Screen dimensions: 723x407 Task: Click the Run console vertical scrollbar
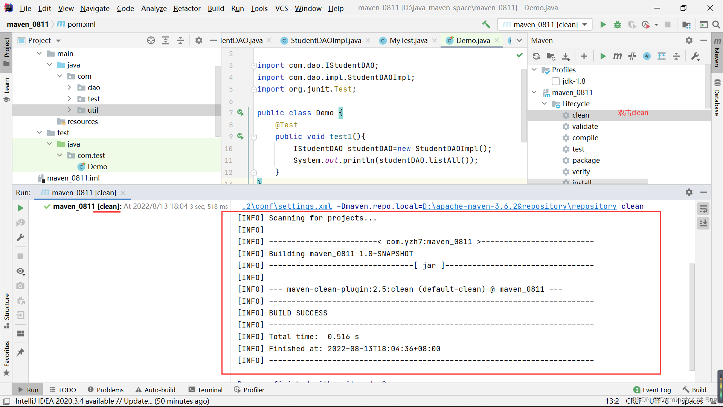click(x=692, y=317)
